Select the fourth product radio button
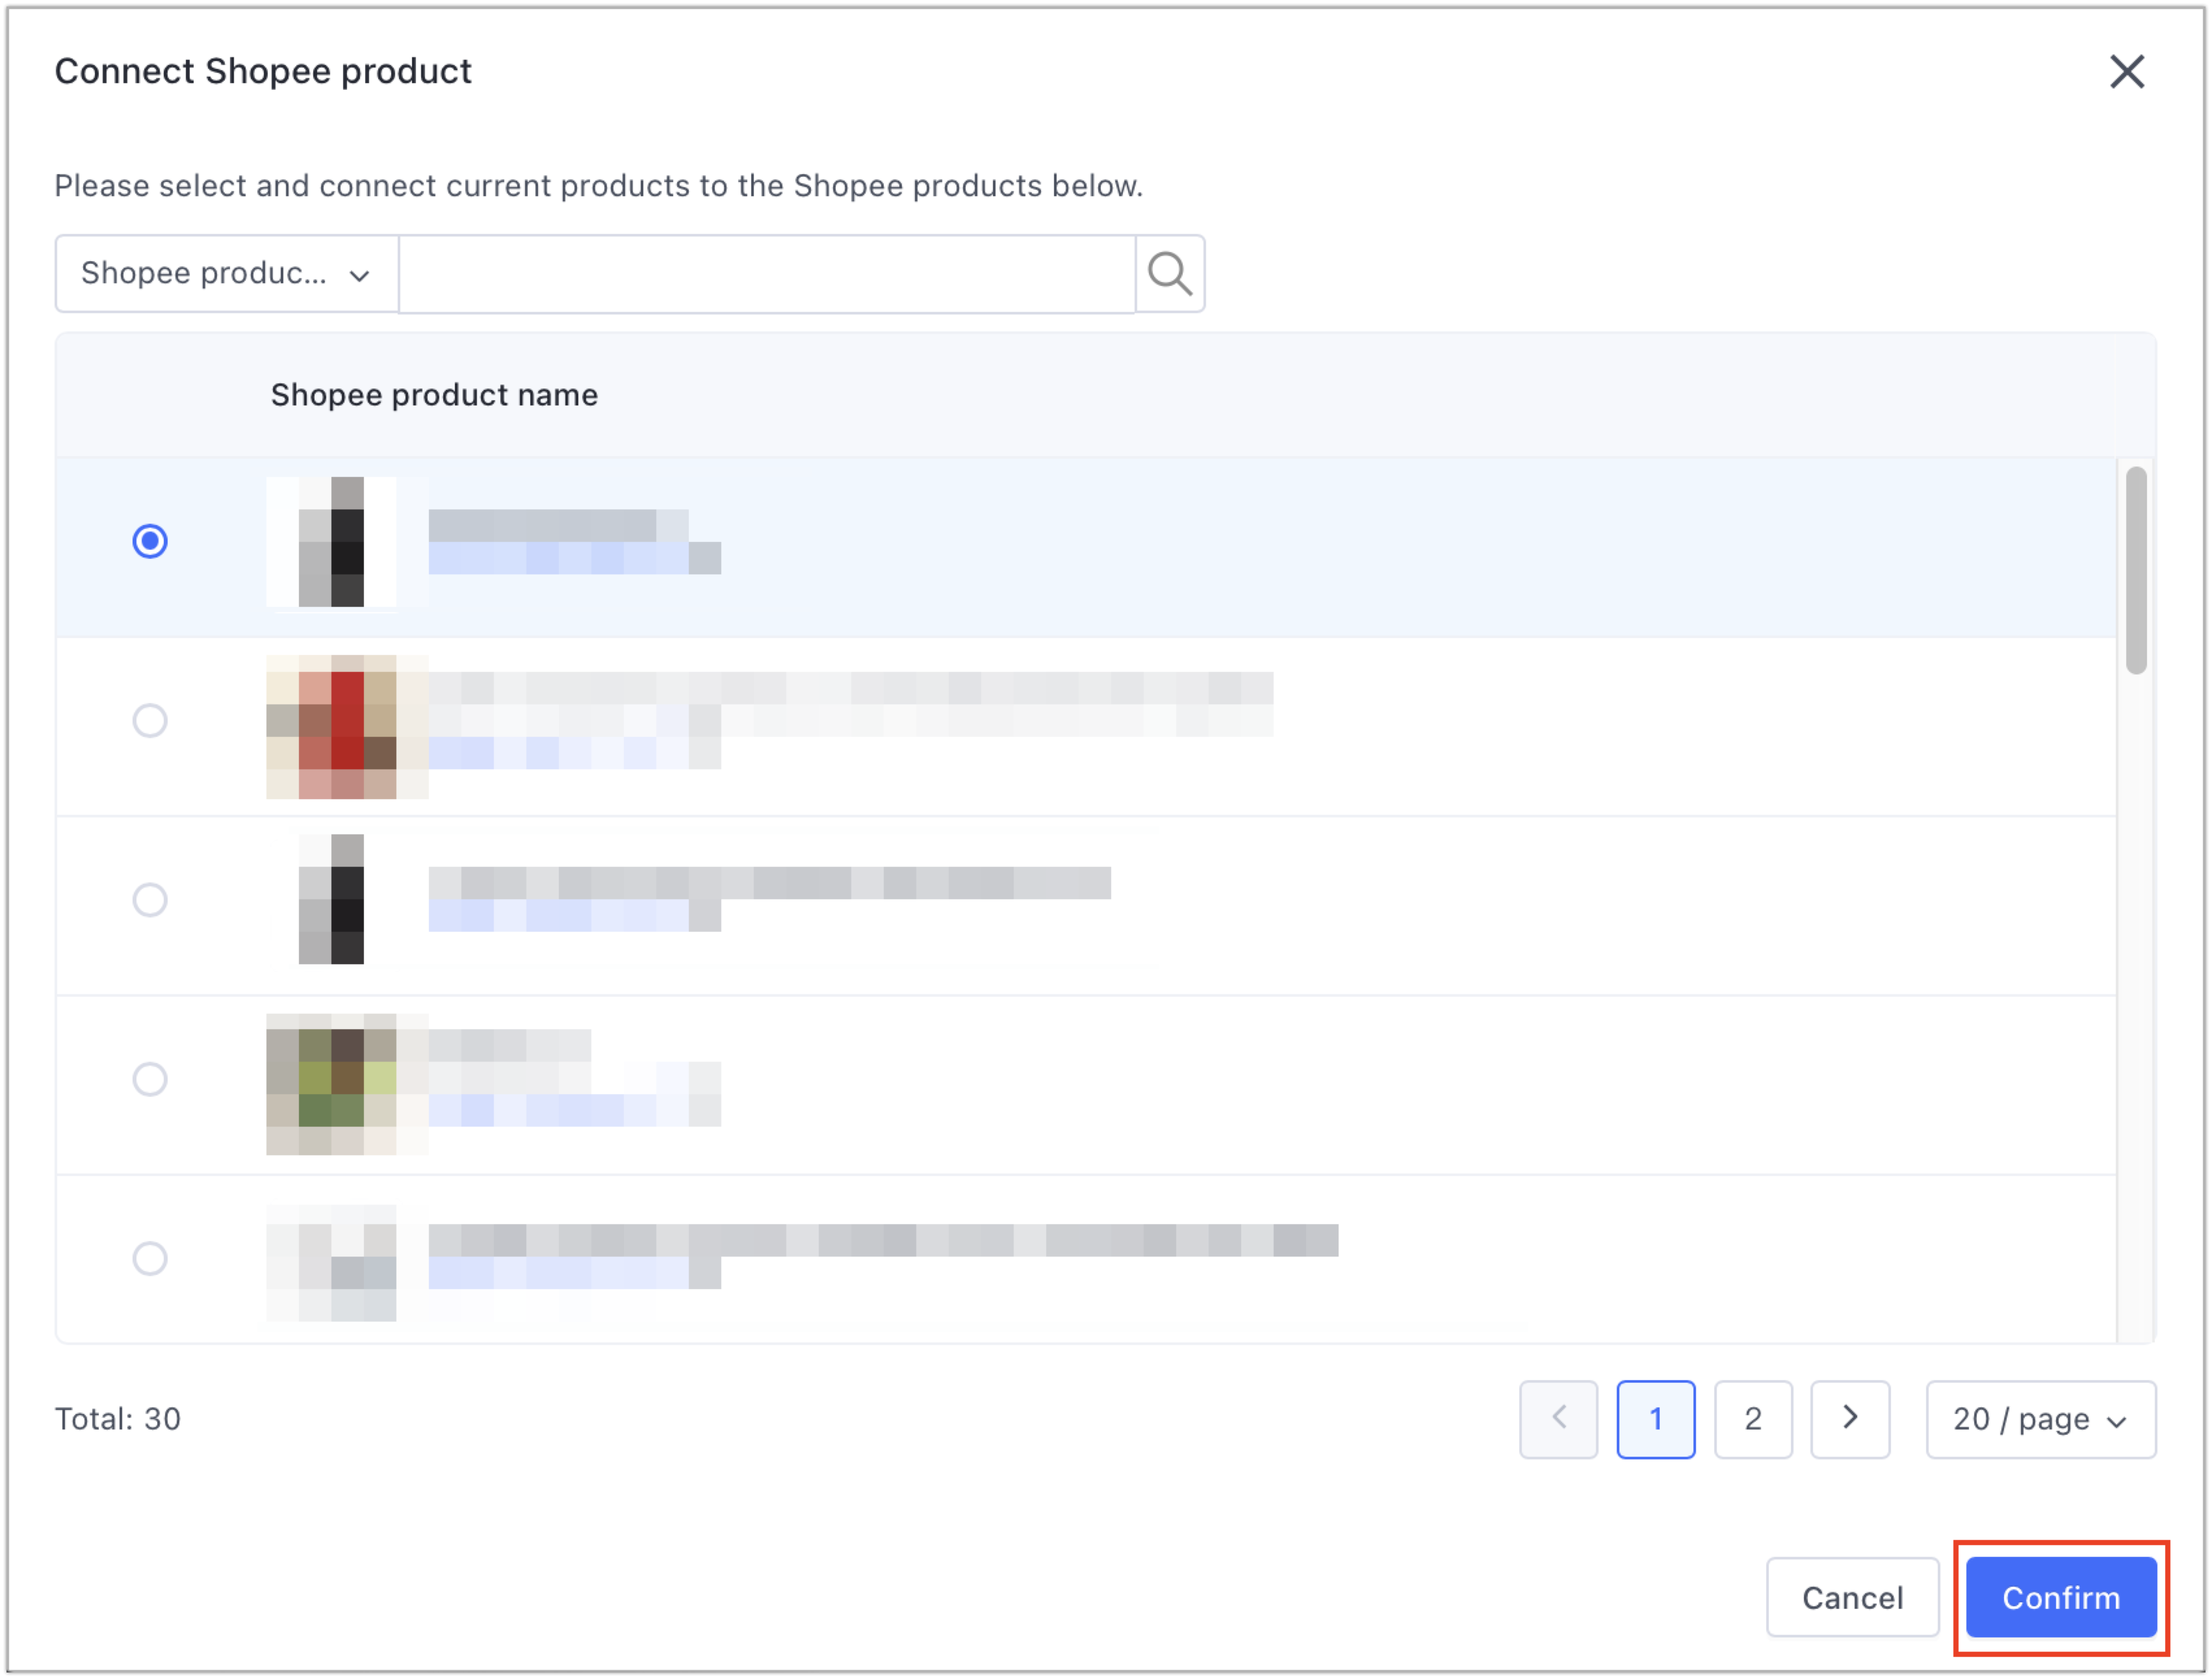This screenshot has height=1679, width=2212. coord(150,1078)
